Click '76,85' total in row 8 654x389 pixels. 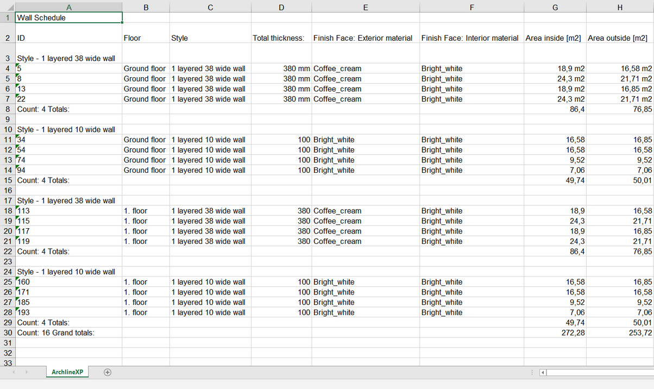(620, 109)
